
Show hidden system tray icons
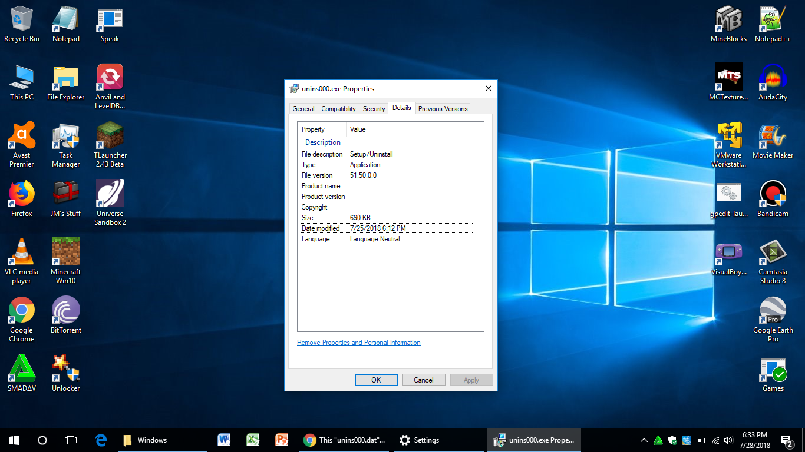[x=644, y=440]
